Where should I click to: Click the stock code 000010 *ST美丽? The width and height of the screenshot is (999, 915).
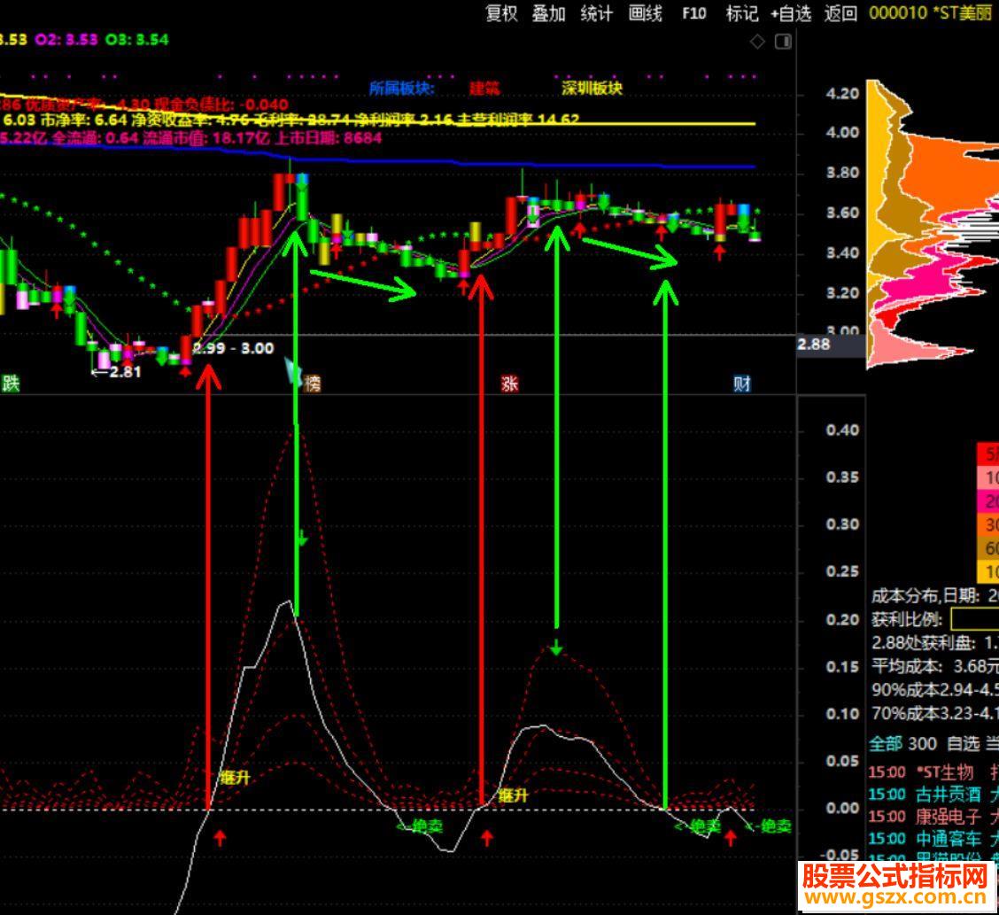click(x=930, y=13)
